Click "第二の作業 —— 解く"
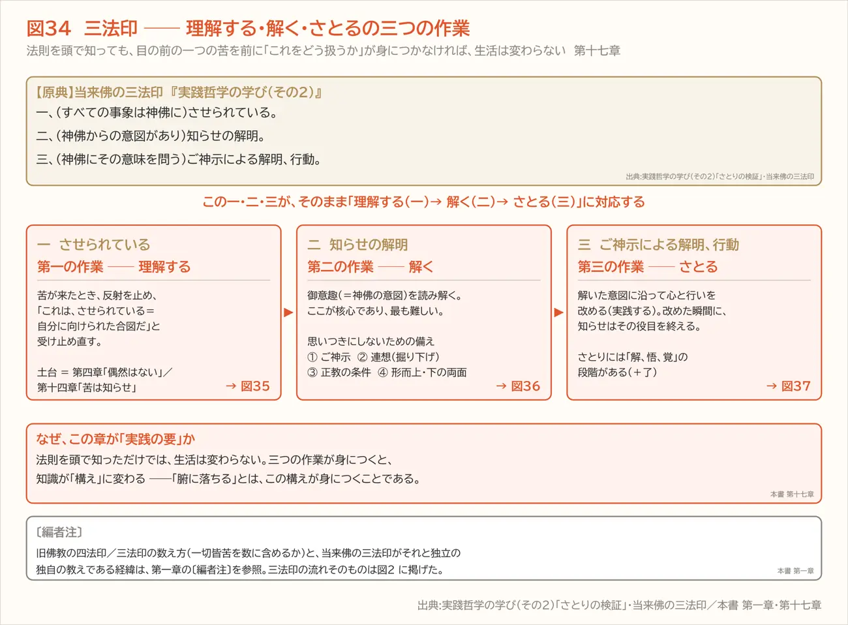The width and height of the screenshot is (848, 625). click(371, 267)
